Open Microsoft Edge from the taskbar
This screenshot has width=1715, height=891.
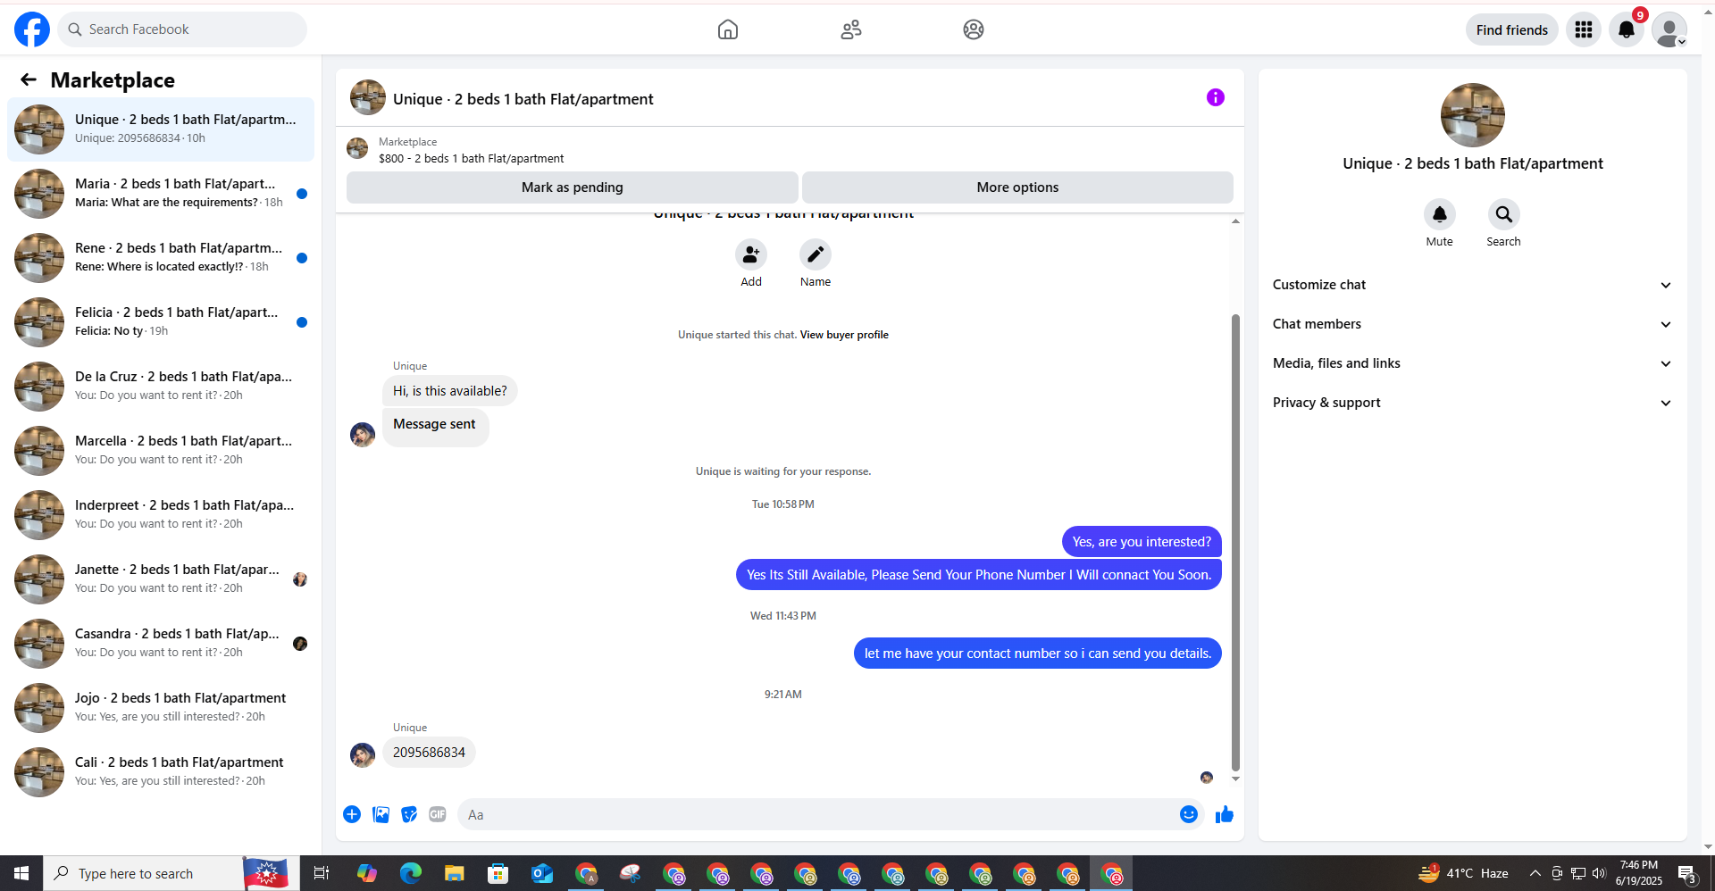411,873
